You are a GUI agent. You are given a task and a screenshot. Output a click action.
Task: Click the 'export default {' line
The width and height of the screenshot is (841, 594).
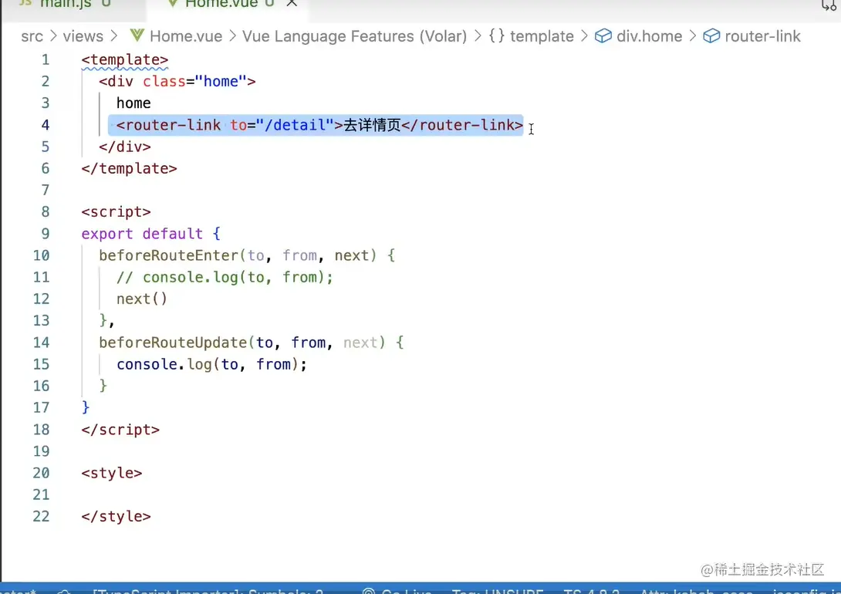(150, 234)
